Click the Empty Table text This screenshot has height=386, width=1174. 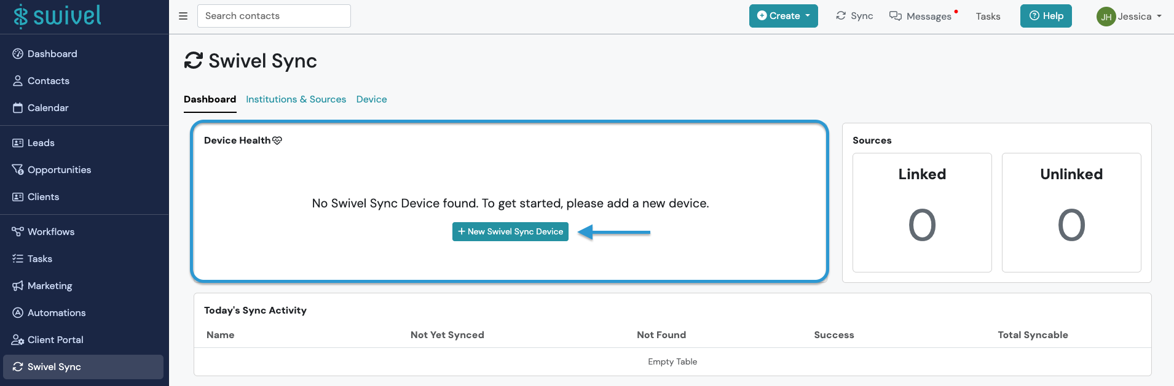coord(672,362)
